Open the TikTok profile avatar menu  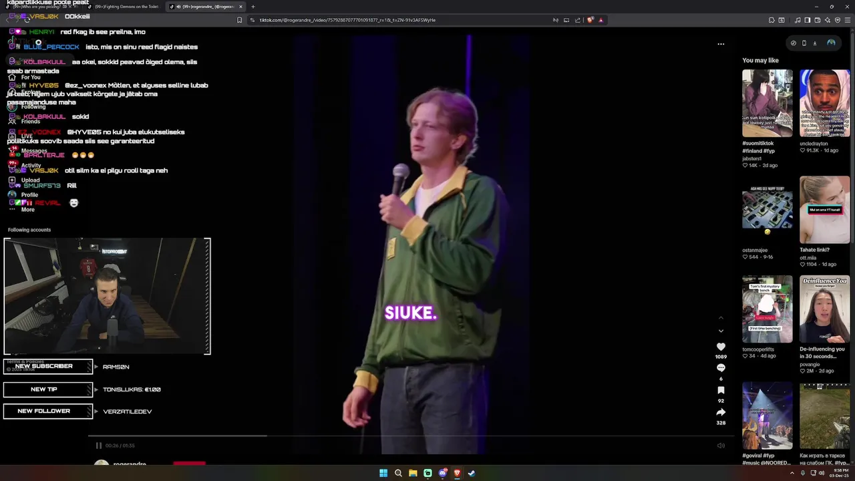(831, 43)
